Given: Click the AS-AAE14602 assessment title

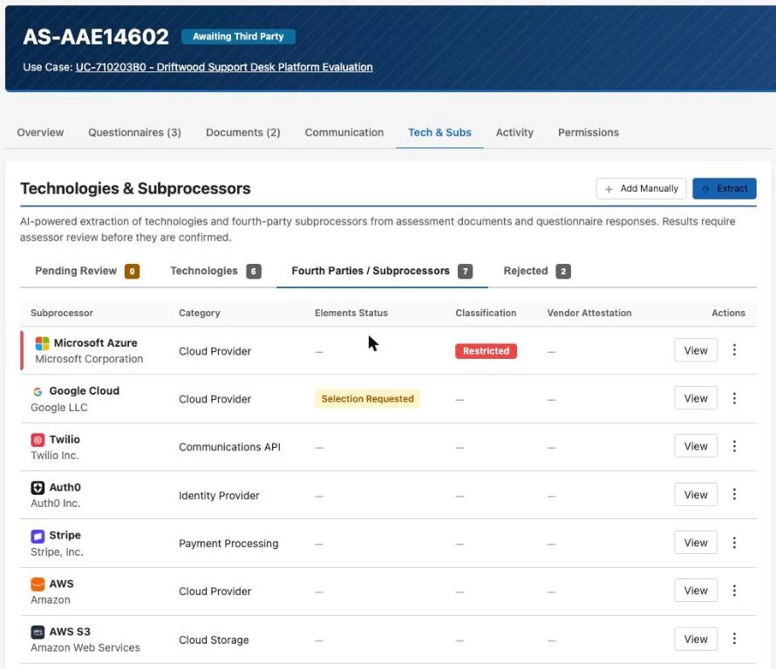Looking at the screenshot, I should [96, 37].
